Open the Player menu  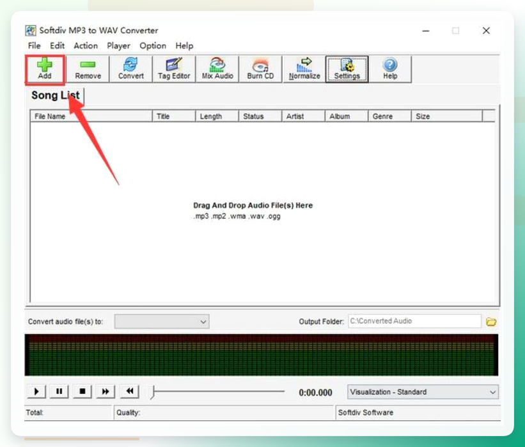(118, 45)
